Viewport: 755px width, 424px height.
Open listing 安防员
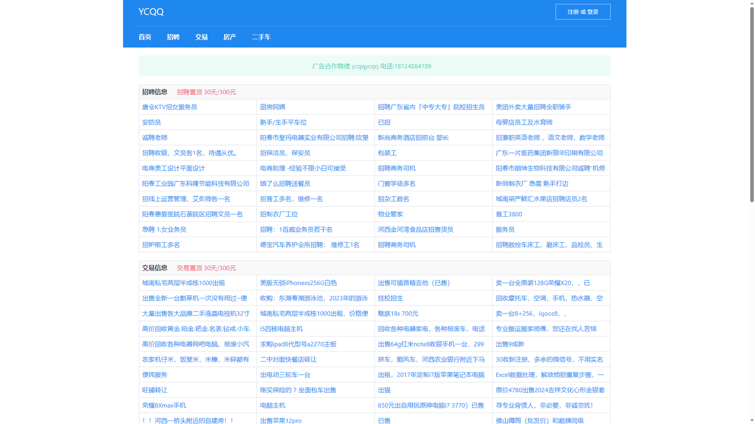152,122
